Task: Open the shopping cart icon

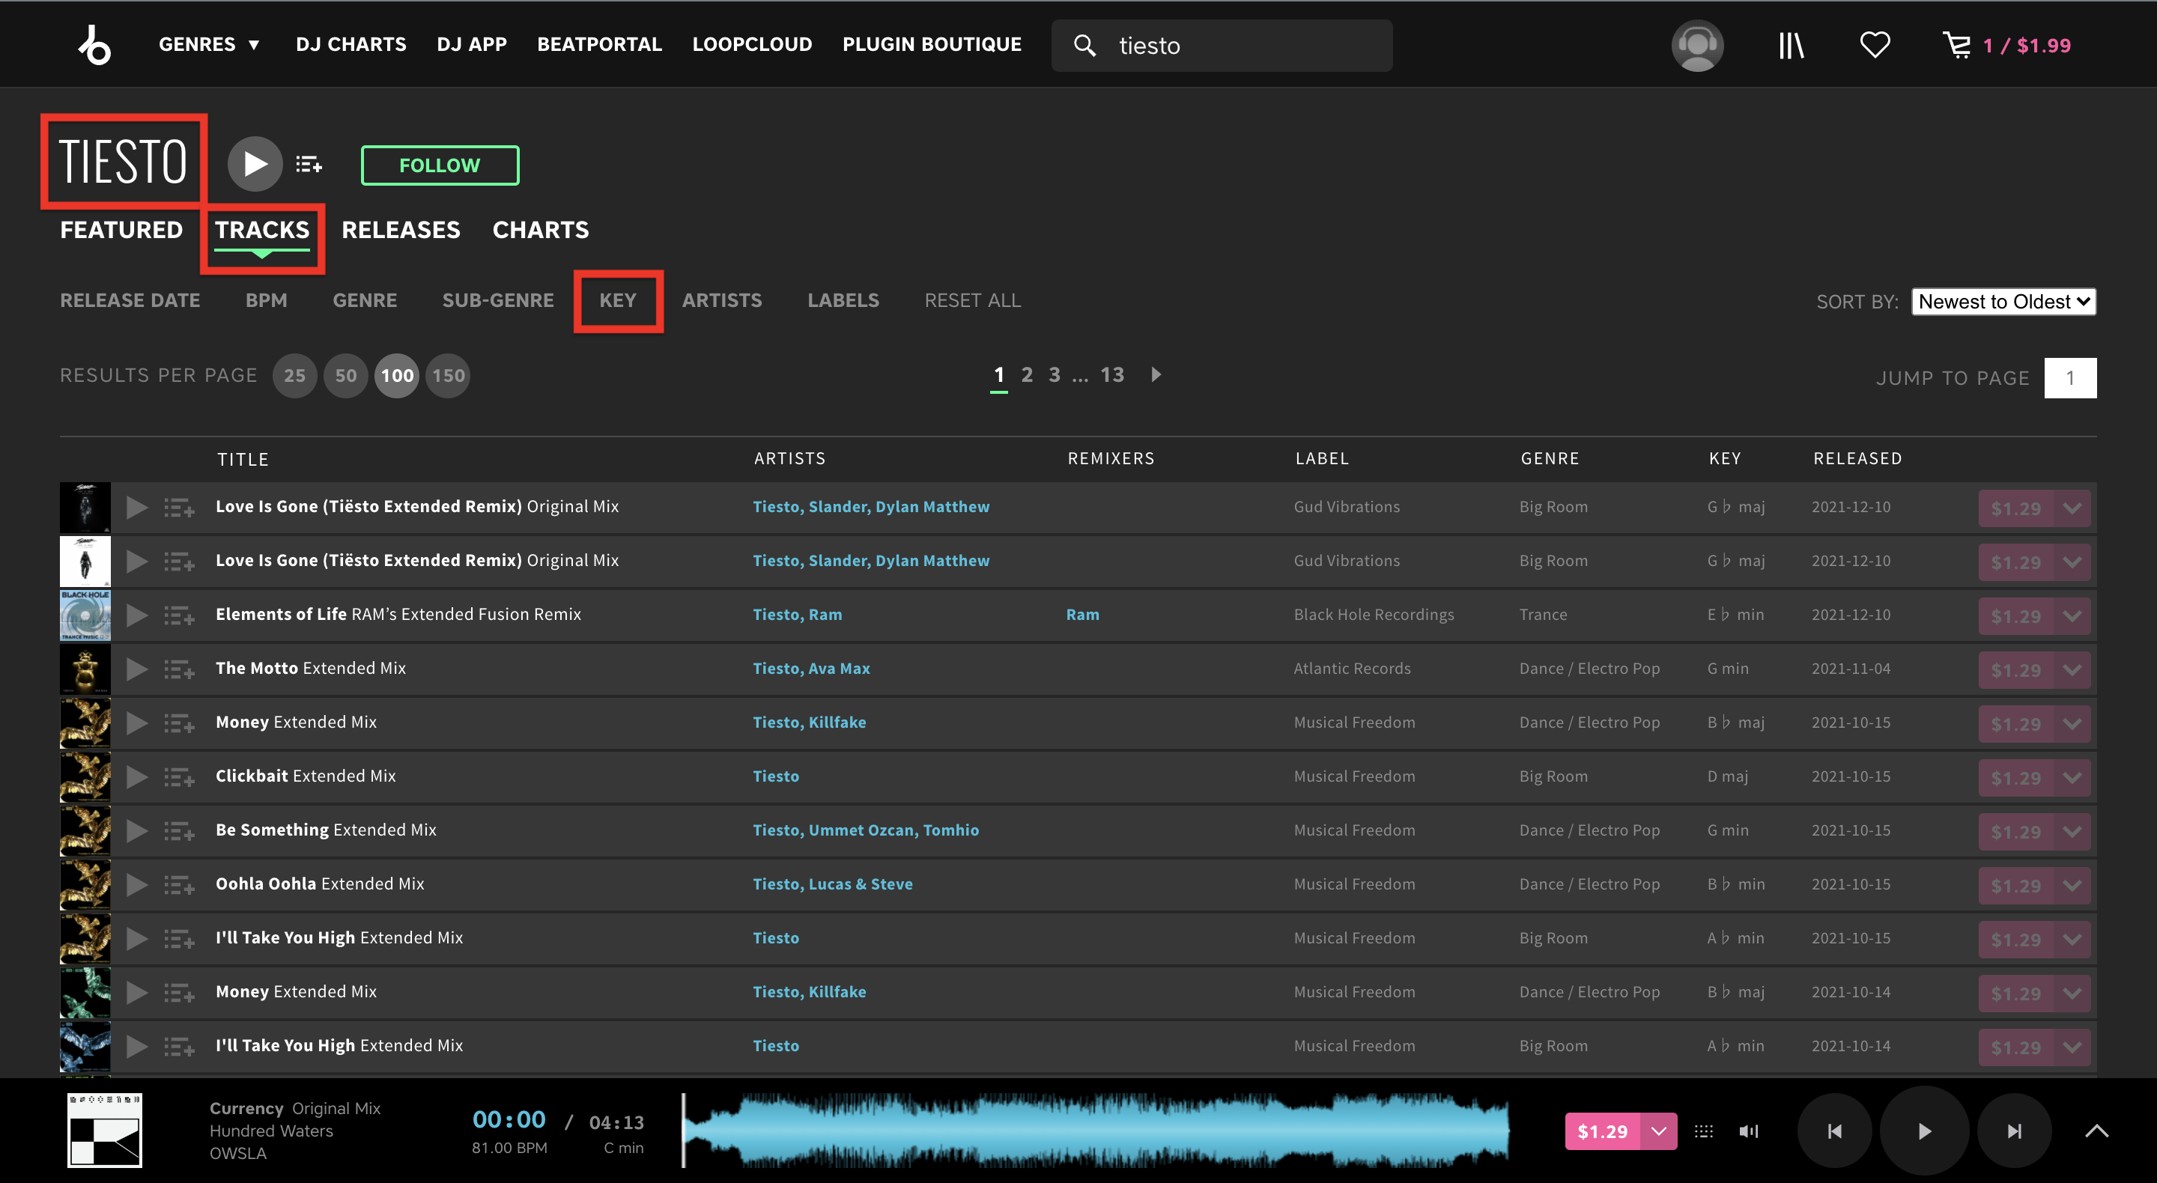Action: [1957, 44]
